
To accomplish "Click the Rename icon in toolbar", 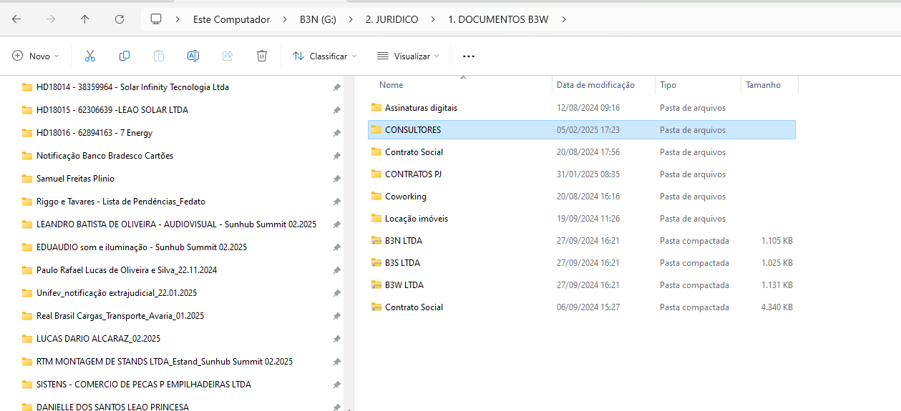I will click(x=193, y=56).
